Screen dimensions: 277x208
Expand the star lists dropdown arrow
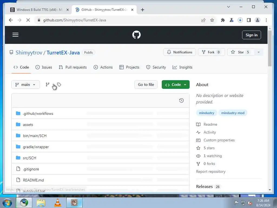[x=259, y=52]
